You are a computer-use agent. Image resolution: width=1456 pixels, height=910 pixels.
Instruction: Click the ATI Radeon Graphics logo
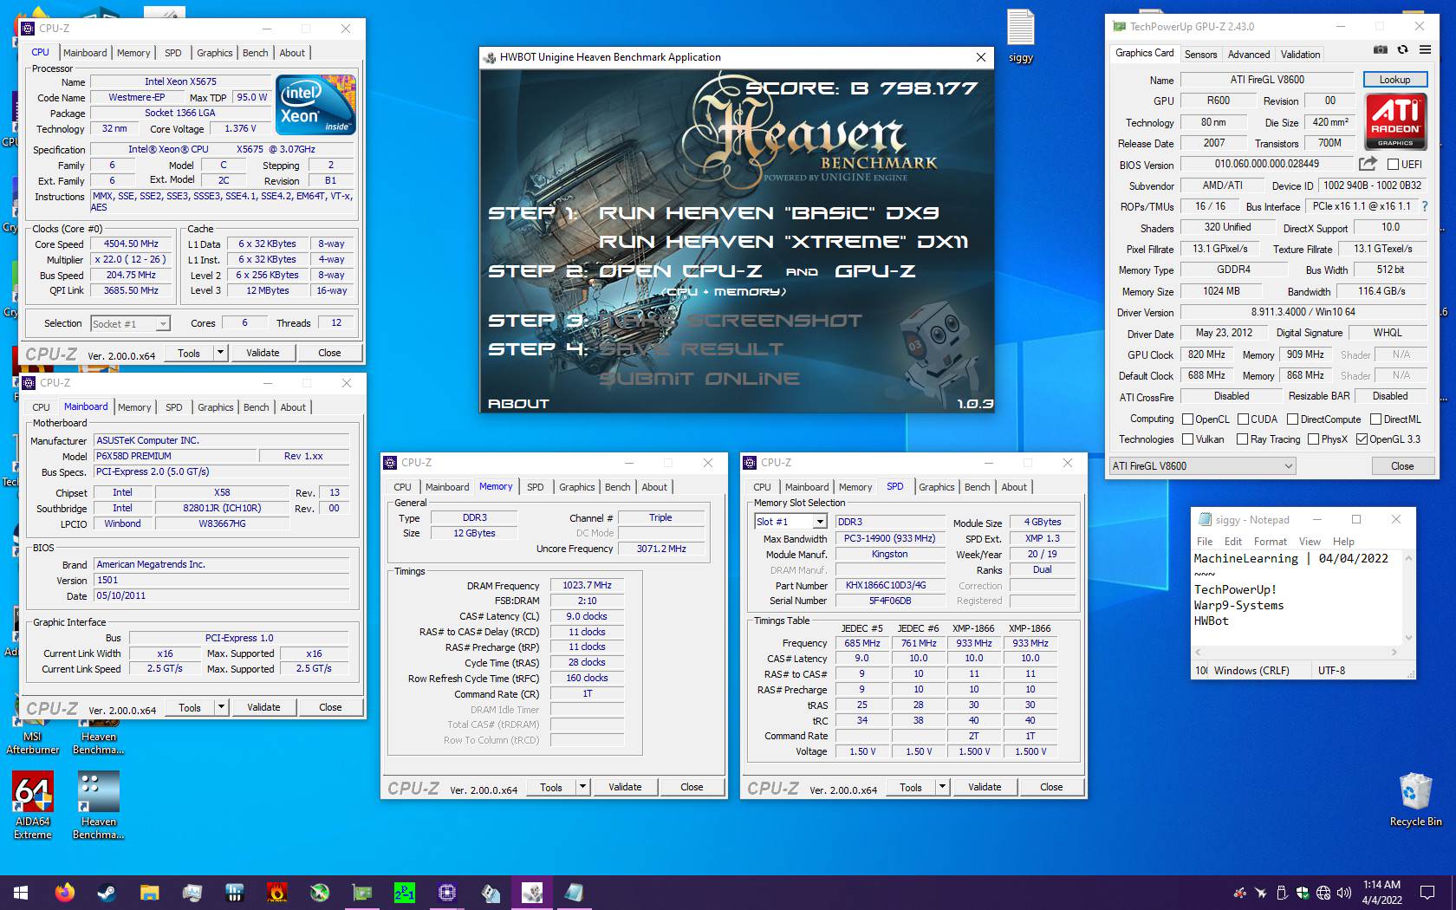[1395, 120]
